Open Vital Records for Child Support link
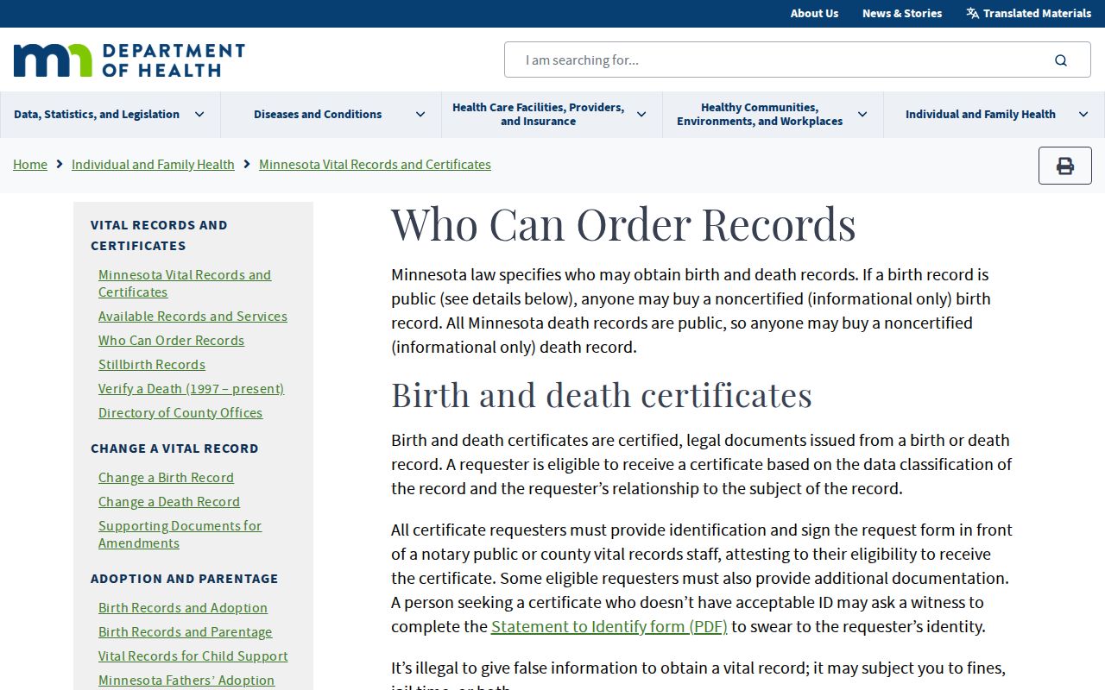 pos(193,656)
